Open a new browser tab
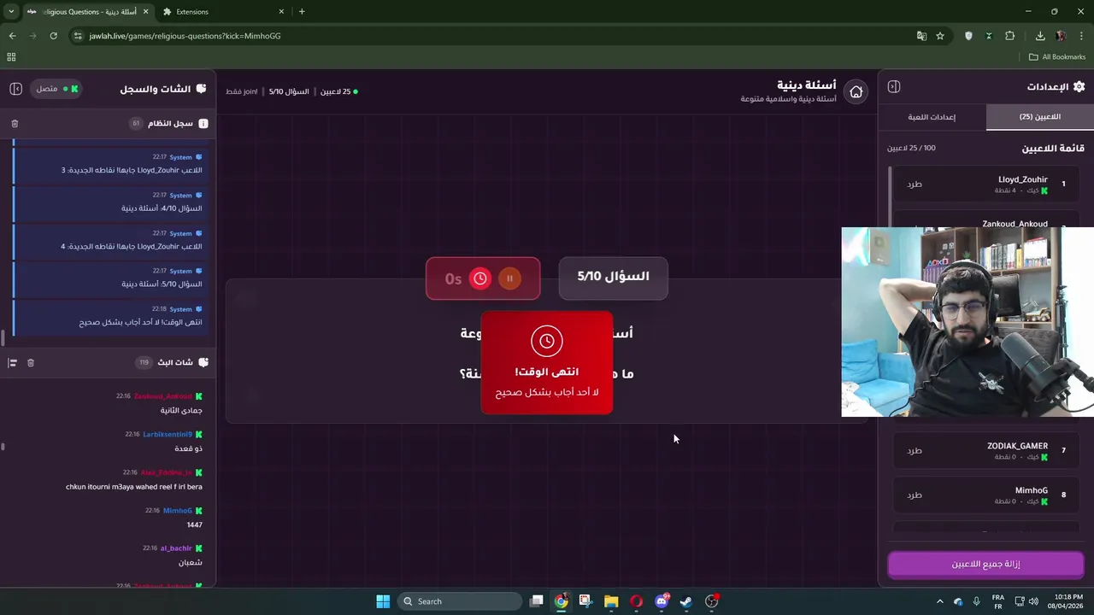1094x615 pixels. [x=302, y=12]
